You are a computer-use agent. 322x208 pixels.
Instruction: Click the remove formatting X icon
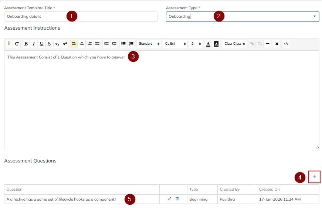click(x=277, y=44)
